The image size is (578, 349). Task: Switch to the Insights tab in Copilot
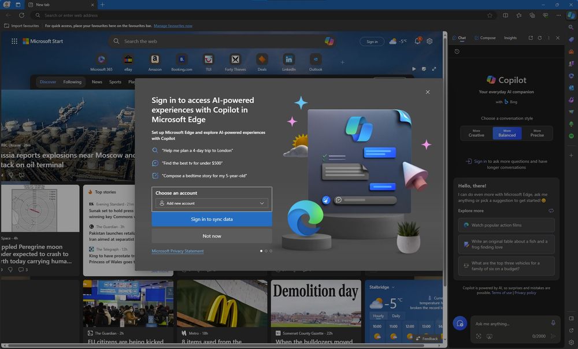pyautogui.click(x=510, y=38)
